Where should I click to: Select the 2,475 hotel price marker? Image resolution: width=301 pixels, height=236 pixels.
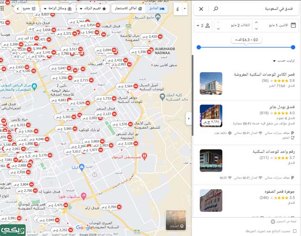(57, 205)
